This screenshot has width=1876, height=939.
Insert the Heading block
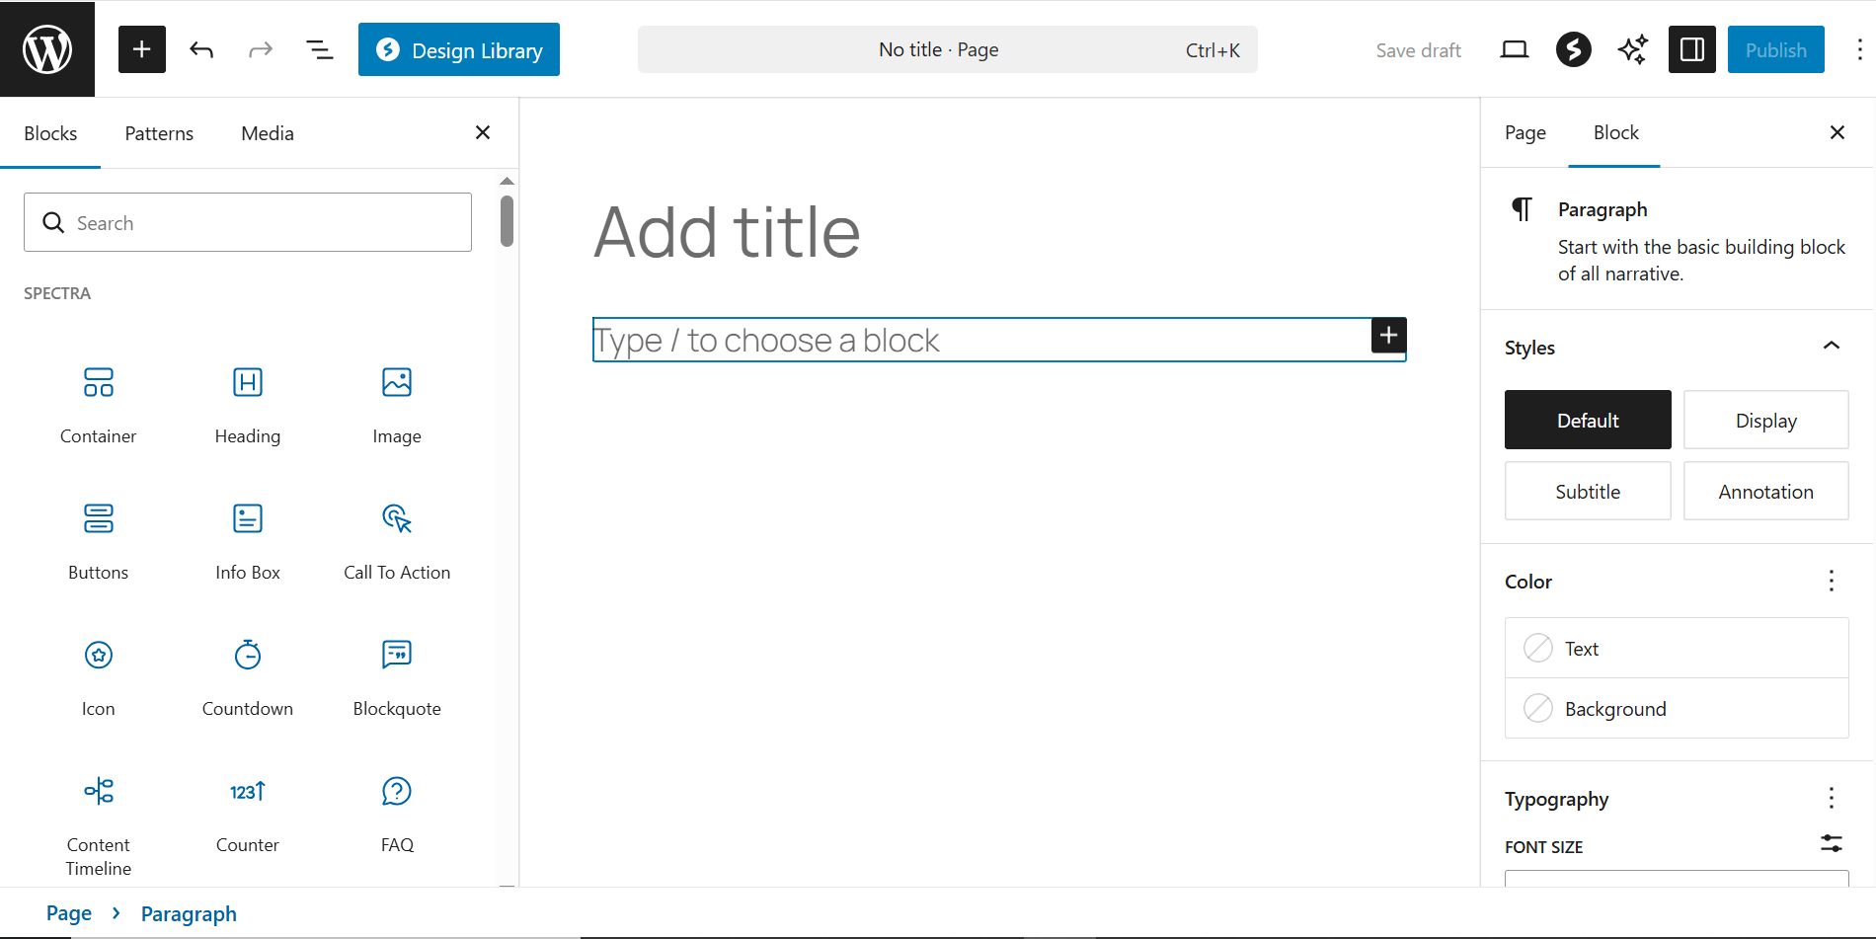click(248, 405)
